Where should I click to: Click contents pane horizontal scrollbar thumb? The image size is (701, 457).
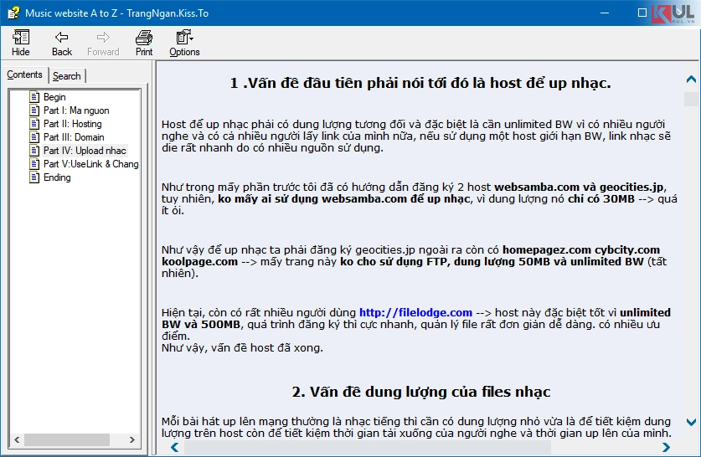(x=67, y=439)
